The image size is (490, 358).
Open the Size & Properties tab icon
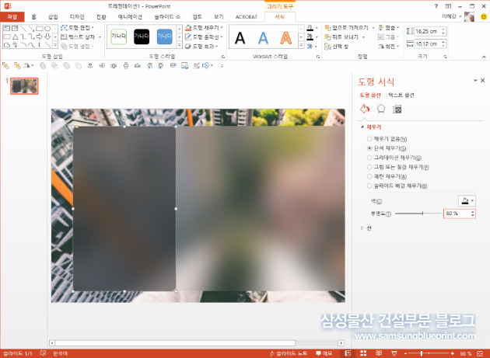397,109
